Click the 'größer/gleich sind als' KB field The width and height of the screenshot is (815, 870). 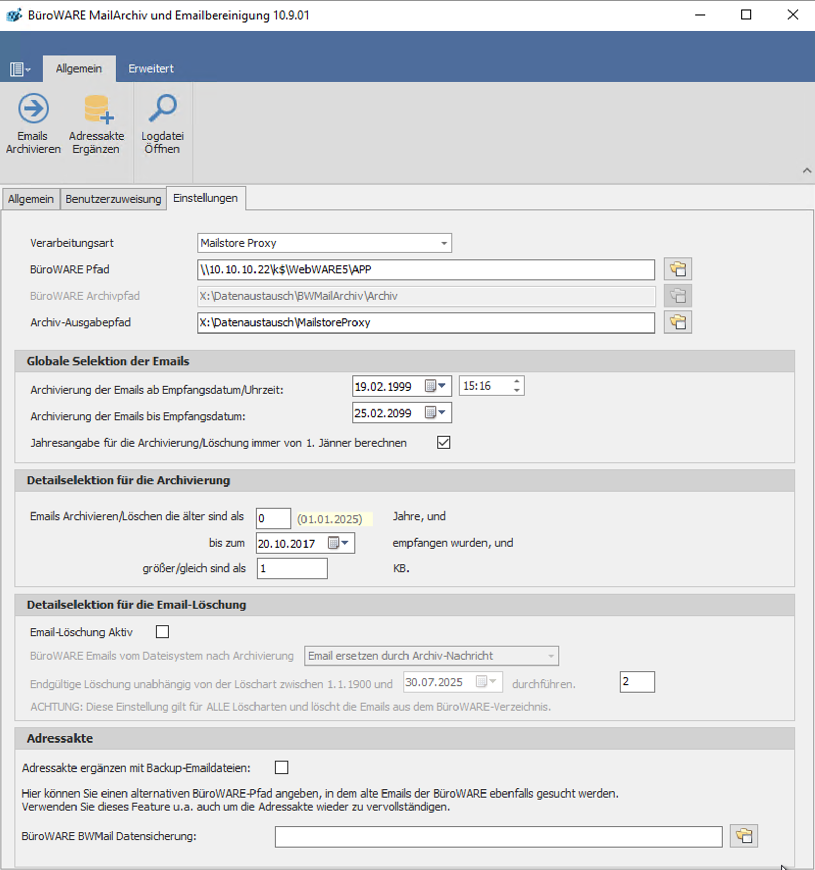tap(292, 569)
